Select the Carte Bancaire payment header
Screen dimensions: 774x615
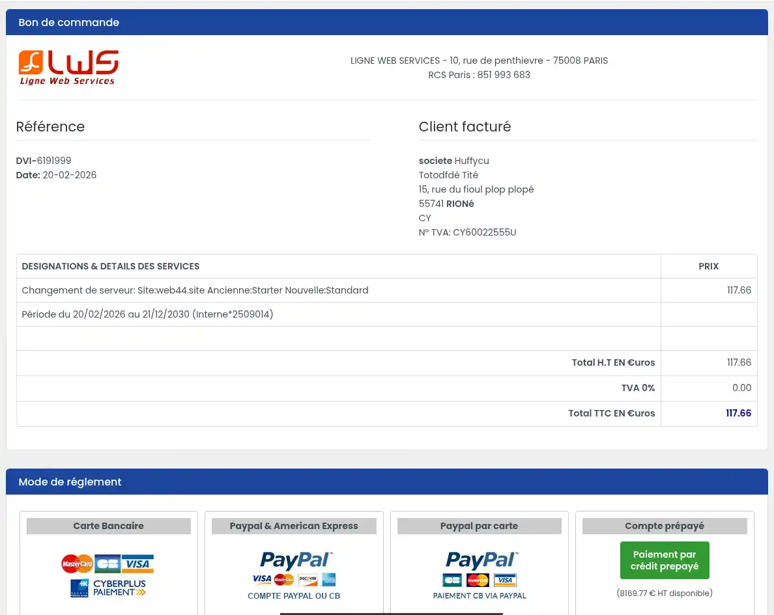108,526
